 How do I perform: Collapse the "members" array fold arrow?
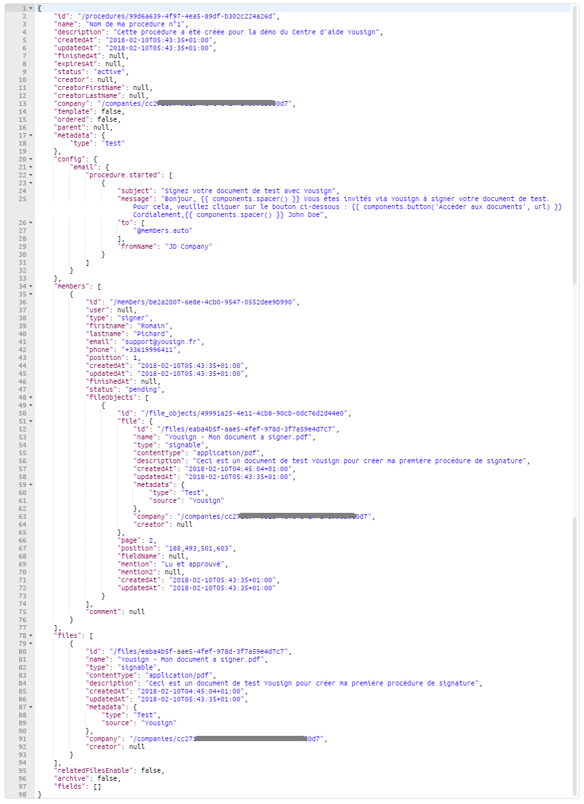point(31,286)
